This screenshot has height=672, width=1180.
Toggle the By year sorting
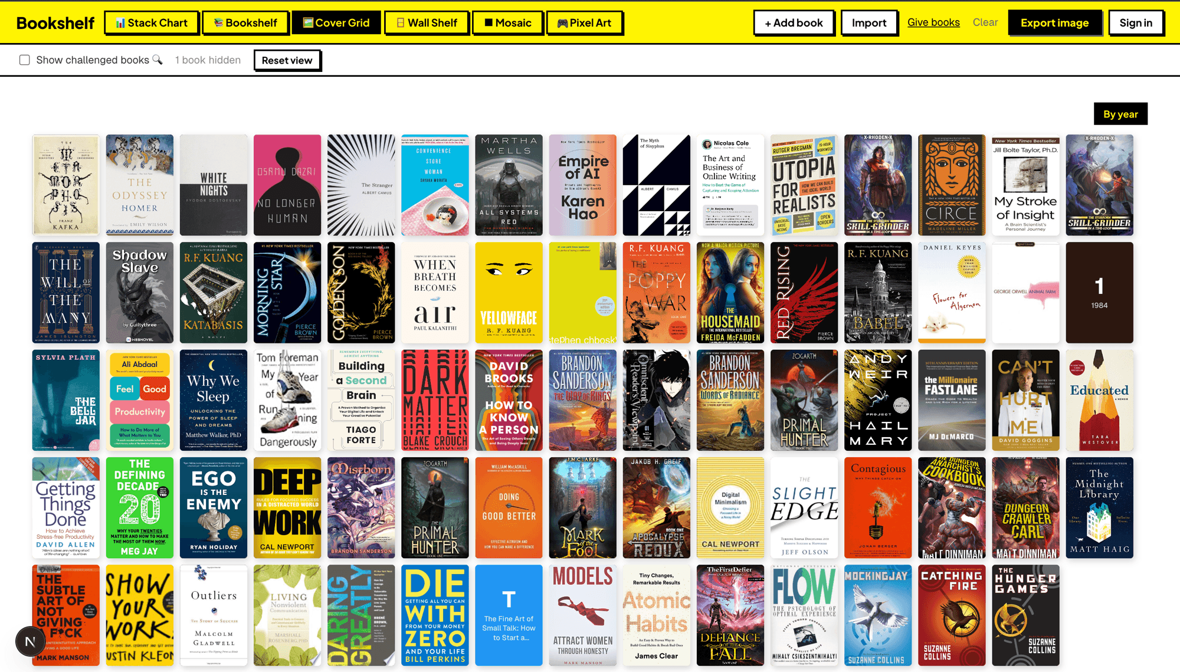[1120, 114]
